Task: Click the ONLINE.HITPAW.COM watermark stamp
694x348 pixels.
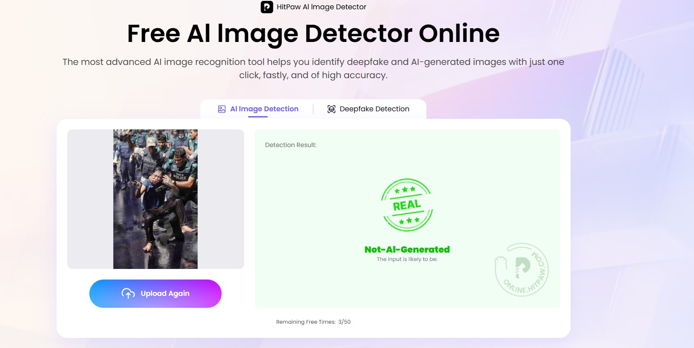Action: [x=521, y=270]
